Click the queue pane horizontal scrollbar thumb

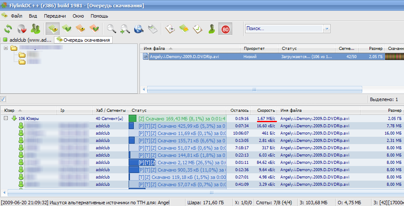click(x=254, y=89)
